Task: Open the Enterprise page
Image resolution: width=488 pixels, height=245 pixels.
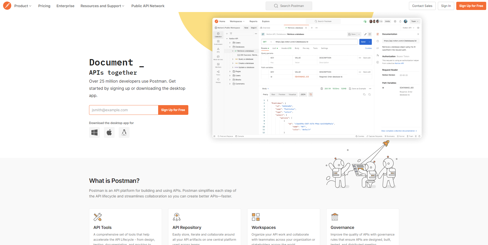Action: (66, 6)
